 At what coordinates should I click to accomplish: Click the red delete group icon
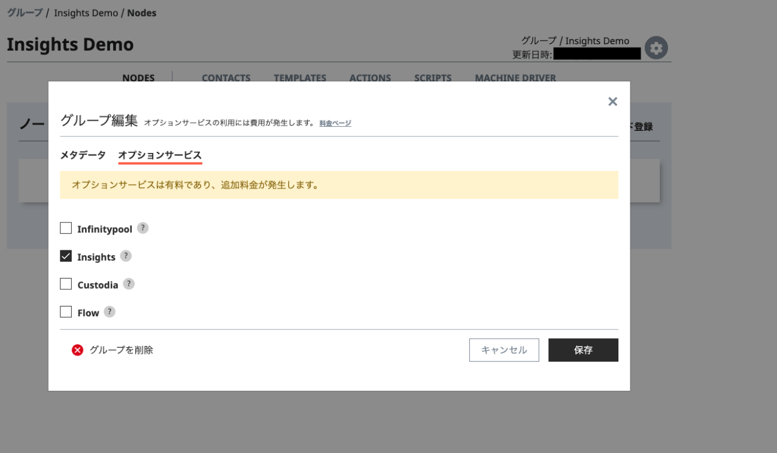[x=77, y=350]
